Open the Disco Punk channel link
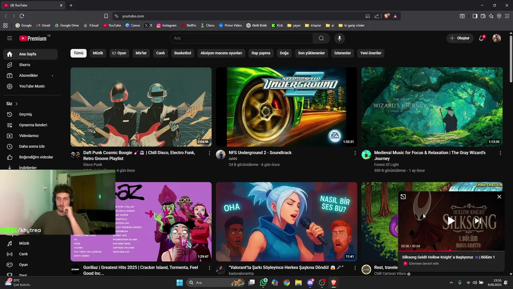Viewport: 513px width, 289px height. coord(93,165)
